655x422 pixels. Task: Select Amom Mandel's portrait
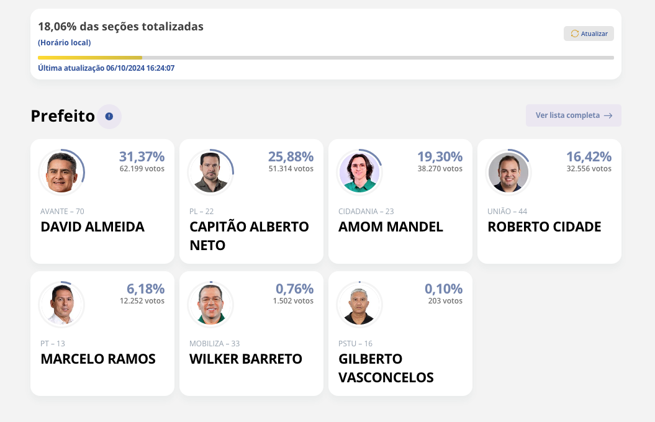click(359, 172)
